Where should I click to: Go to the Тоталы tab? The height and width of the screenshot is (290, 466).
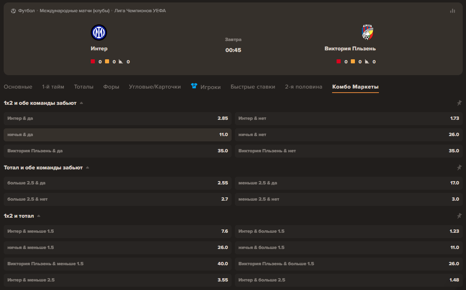83,87
